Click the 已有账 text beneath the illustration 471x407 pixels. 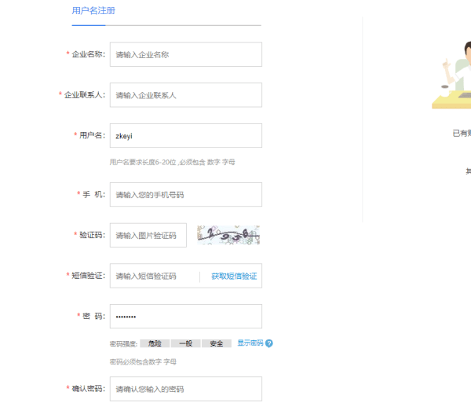(x=461, y=133)
